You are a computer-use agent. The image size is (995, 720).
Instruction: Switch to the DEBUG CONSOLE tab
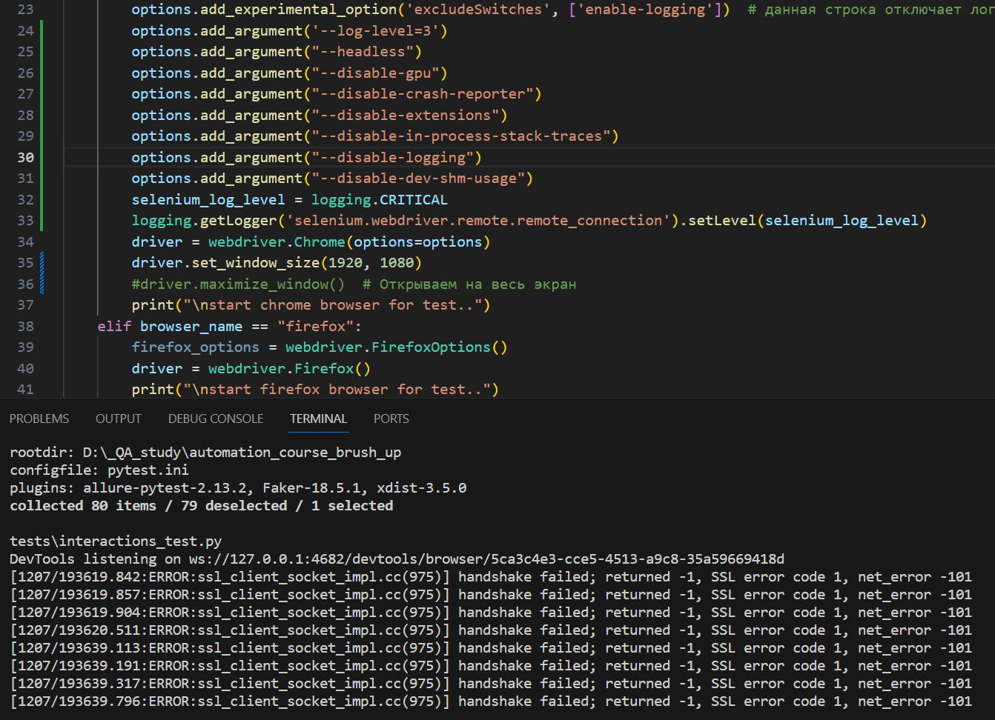point(216,419)
